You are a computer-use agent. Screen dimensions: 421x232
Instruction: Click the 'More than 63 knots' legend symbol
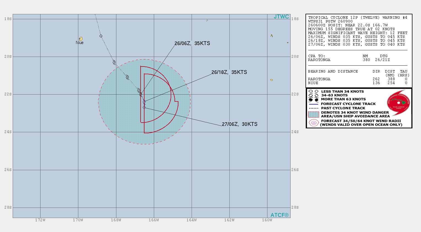(313, 100)
